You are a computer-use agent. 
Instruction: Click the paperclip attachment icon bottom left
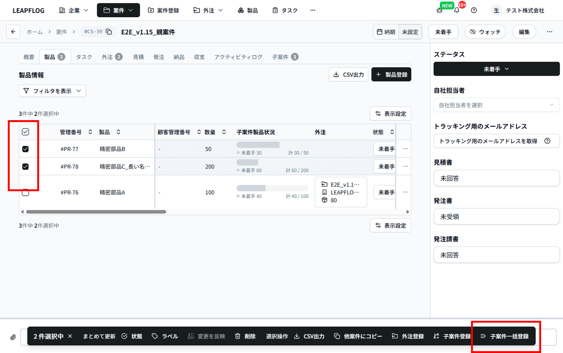coord(13,336)
